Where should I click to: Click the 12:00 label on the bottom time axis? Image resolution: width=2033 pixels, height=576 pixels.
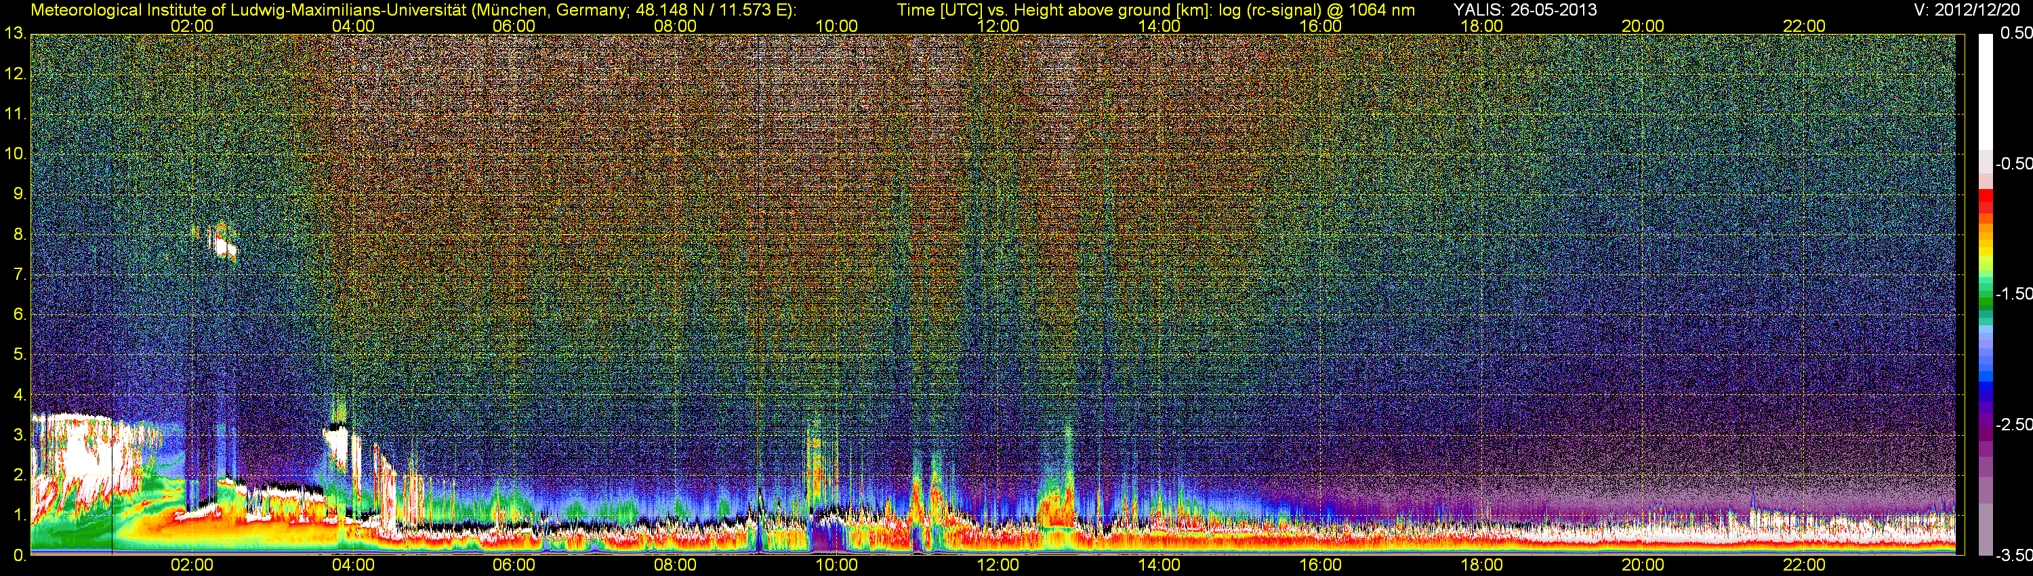(998, 565)
